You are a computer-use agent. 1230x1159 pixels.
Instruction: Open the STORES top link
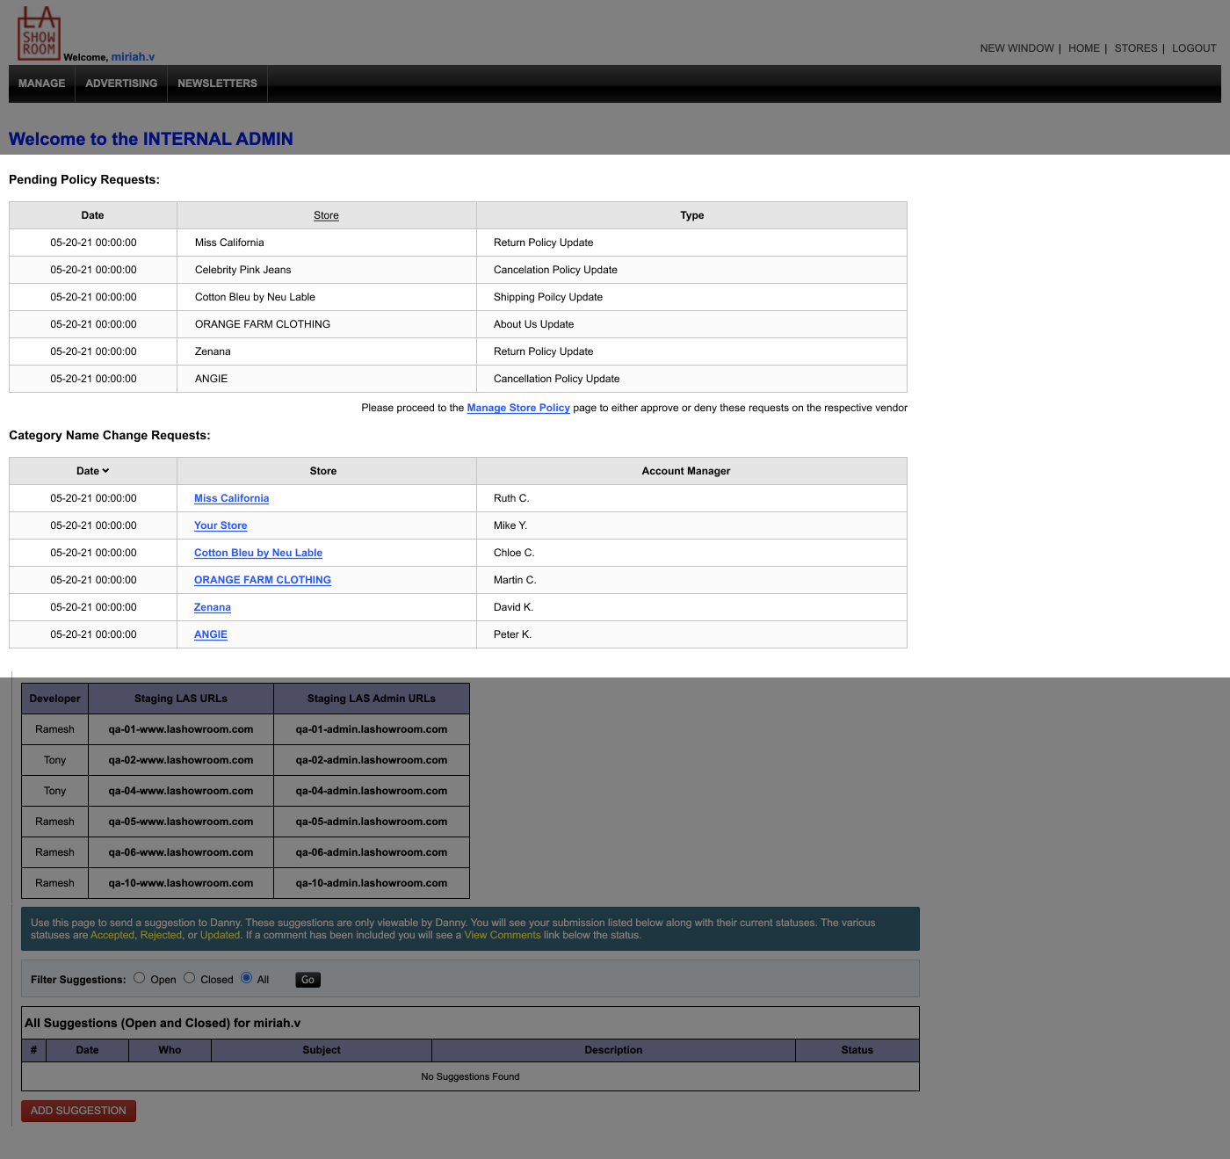(x=1136, y=48)
